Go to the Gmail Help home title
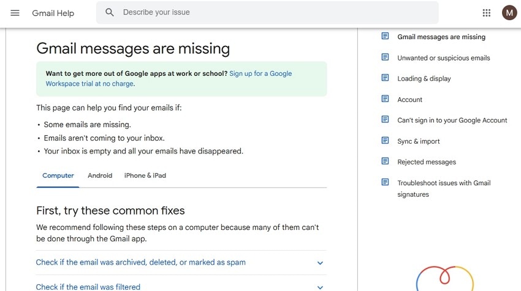 coord(53,13)
